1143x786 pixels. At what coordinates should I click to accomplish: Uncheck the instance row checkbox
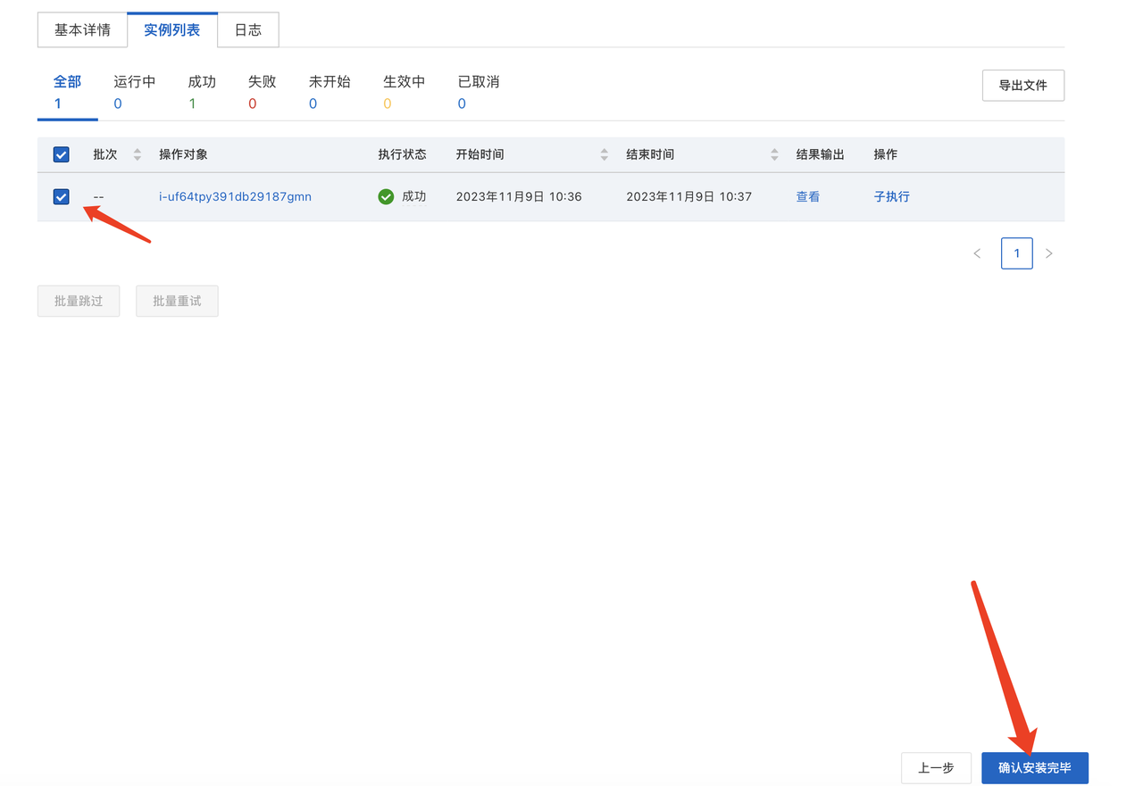point(62,196)
